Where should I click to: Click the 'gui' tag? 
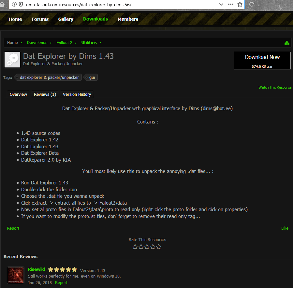point(91,77)
